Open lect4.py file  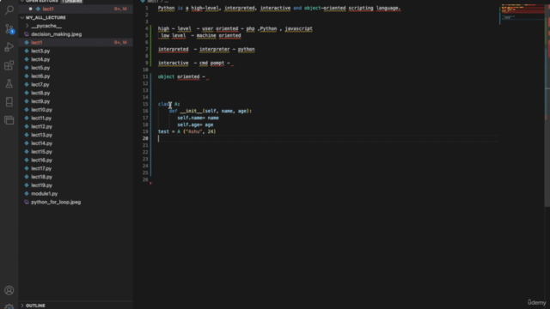point(40,59)
